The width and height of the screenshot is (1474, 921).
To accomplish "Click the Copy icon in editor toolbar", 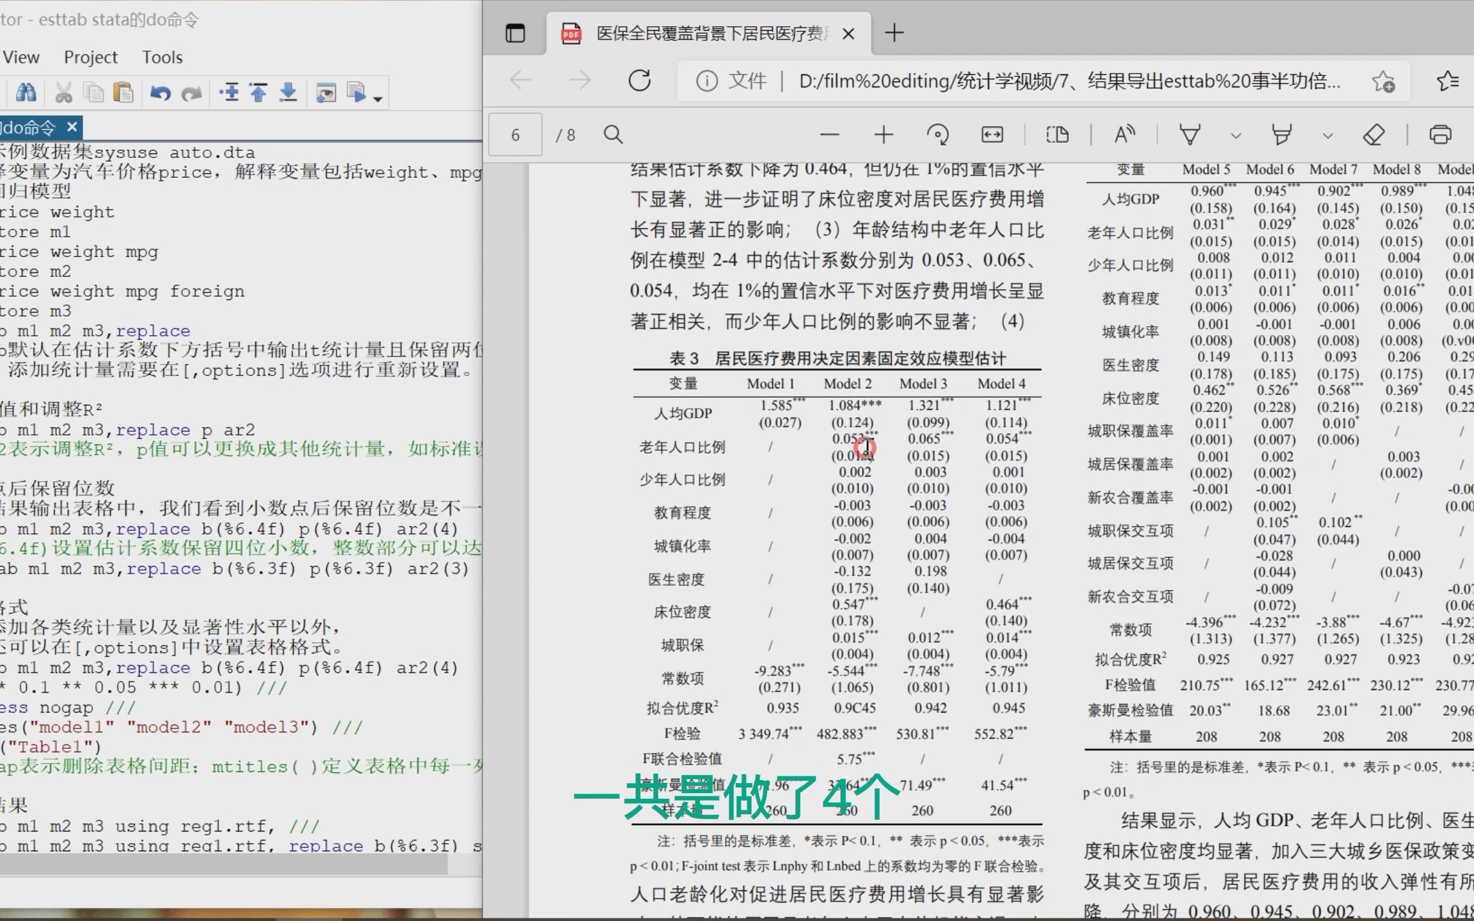I will [x=94, y=93].
